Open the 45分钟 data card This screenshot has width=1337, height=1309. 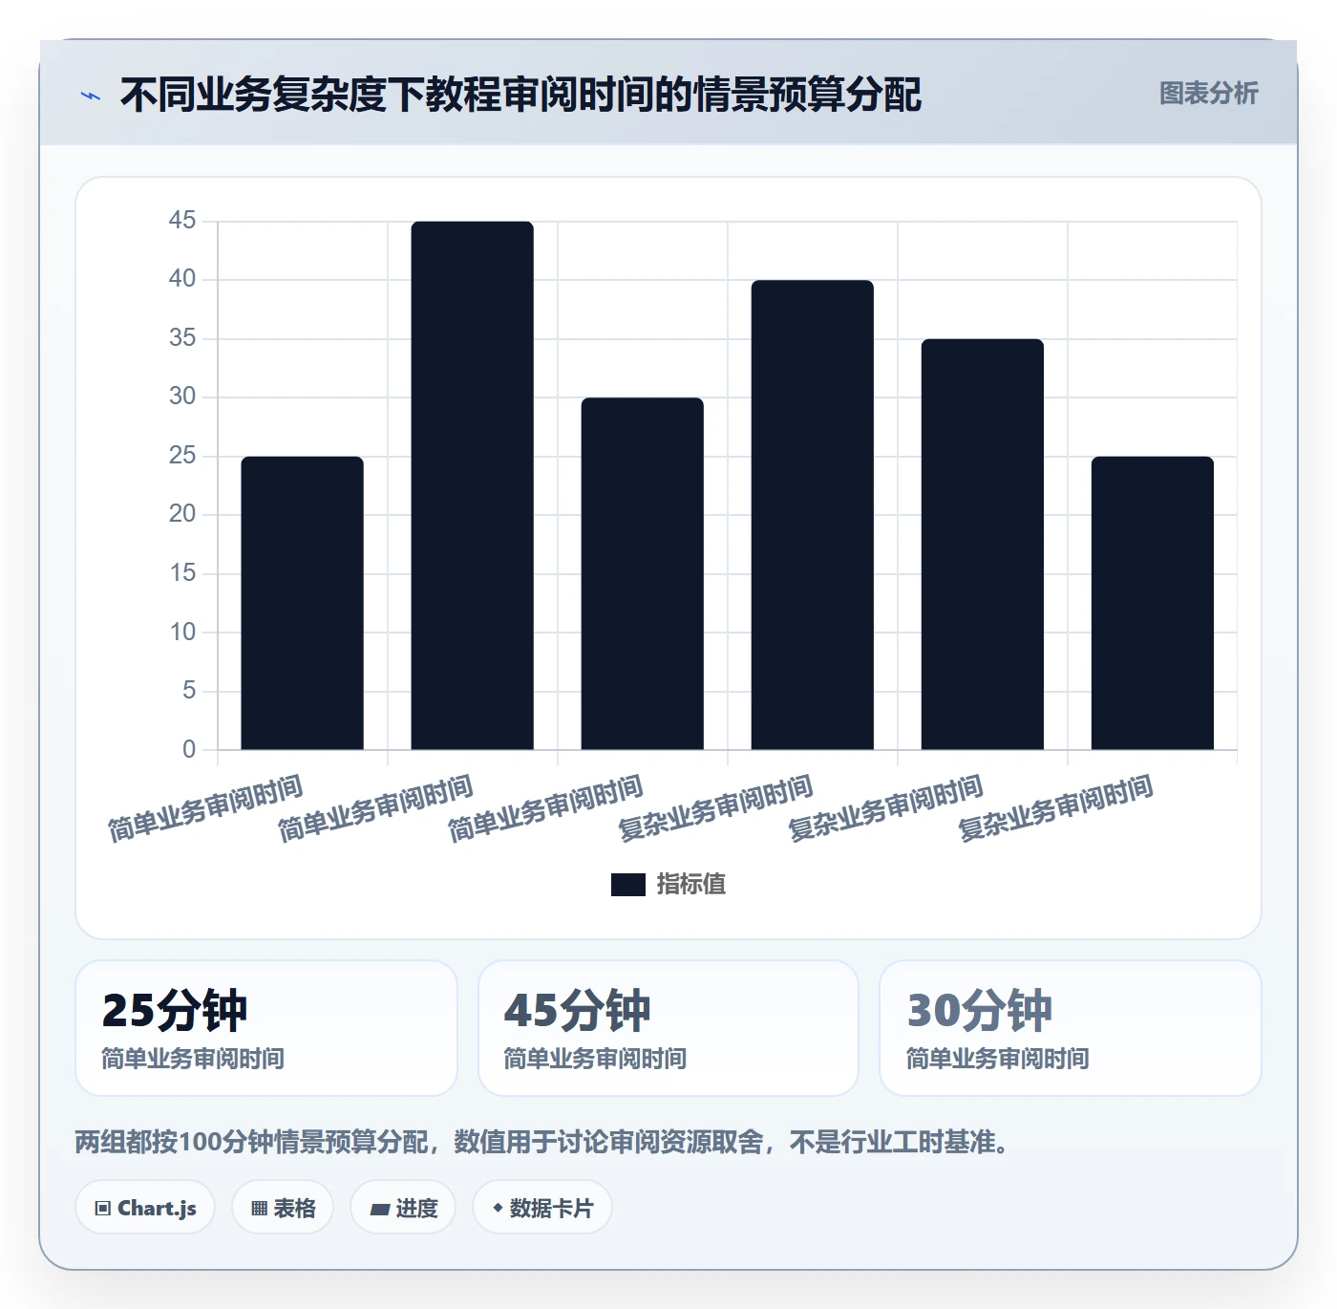668,1028
